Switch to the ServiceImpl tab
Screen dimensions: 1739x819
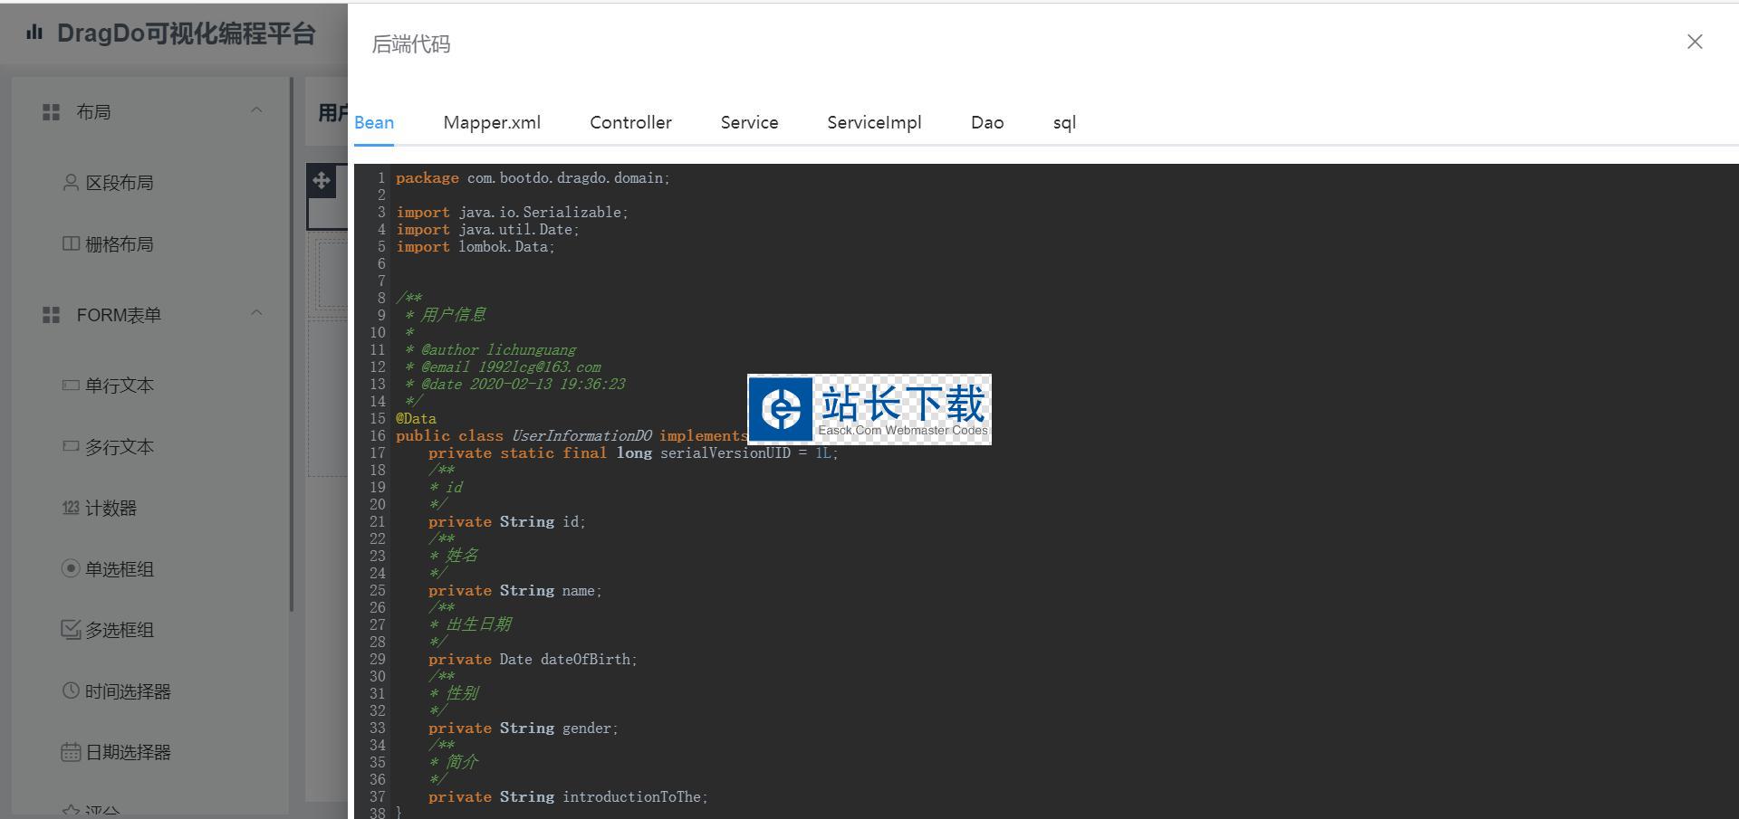tap(874, 123)
